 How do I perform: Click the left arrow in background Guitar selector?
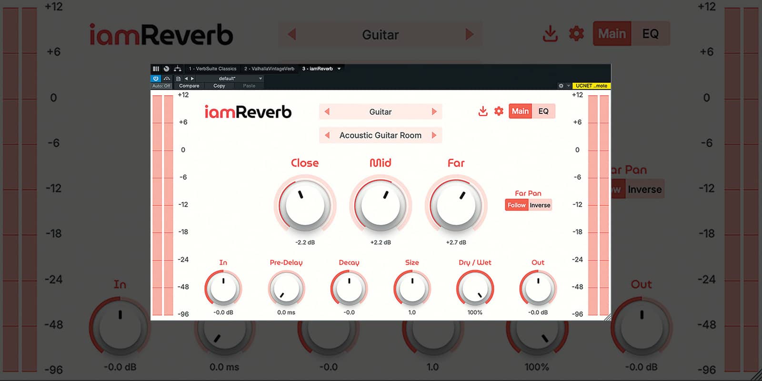pyautogui.click(x=292, y=34)
